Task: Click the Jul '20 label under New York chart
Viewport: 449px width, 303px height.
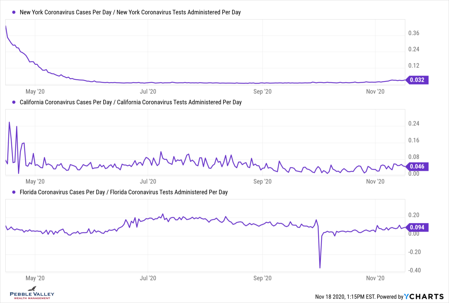Action: pos(148,91)
